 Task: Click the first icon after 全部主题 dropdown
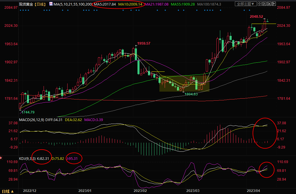pyautogui.click(x=260, y=4)
